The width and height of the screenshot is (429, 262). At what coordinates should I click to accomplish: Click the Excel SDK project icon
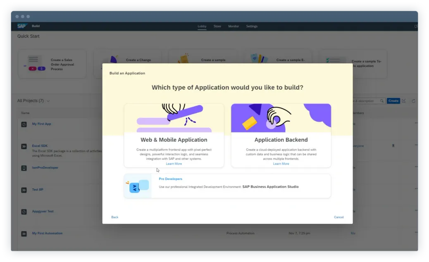(24, 146)
